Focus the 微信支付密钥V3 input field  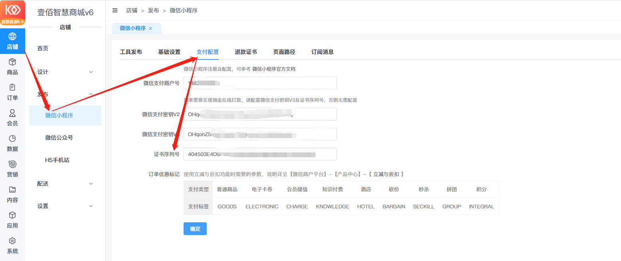(x=260, y=134)
